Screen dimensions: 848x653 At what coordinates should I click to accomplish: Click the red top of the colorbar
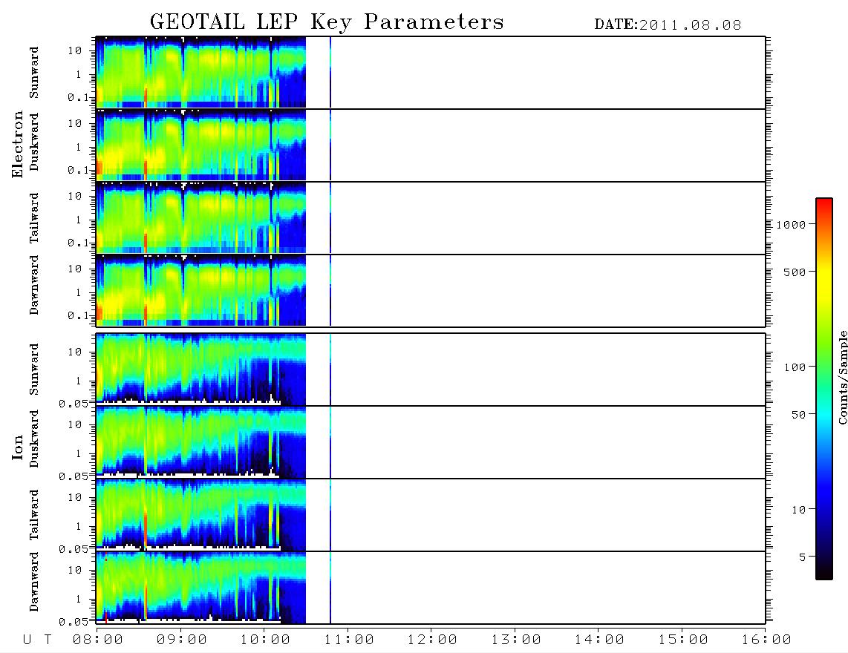coord(824,208)
